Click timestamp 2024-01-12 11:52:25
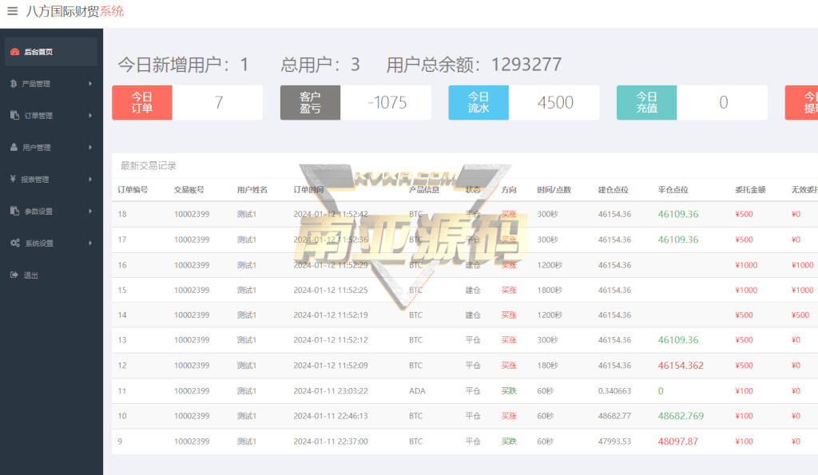This screenshot has width=818, height=475. pos(330,290)
